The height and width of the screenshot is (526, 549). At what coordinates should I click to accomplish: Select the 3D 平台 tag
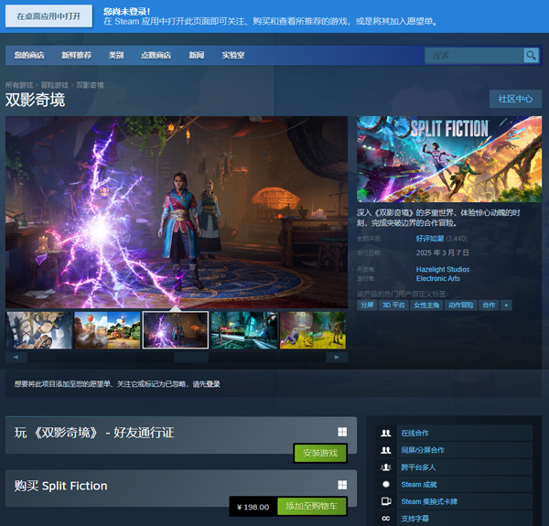click(393, 306)
